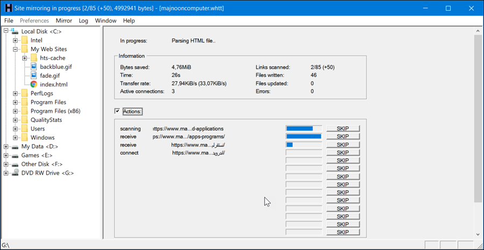The image size is (484, 250).
Task: Click the '4,76MiB' bytes saved value
Action: click(183, 67)
